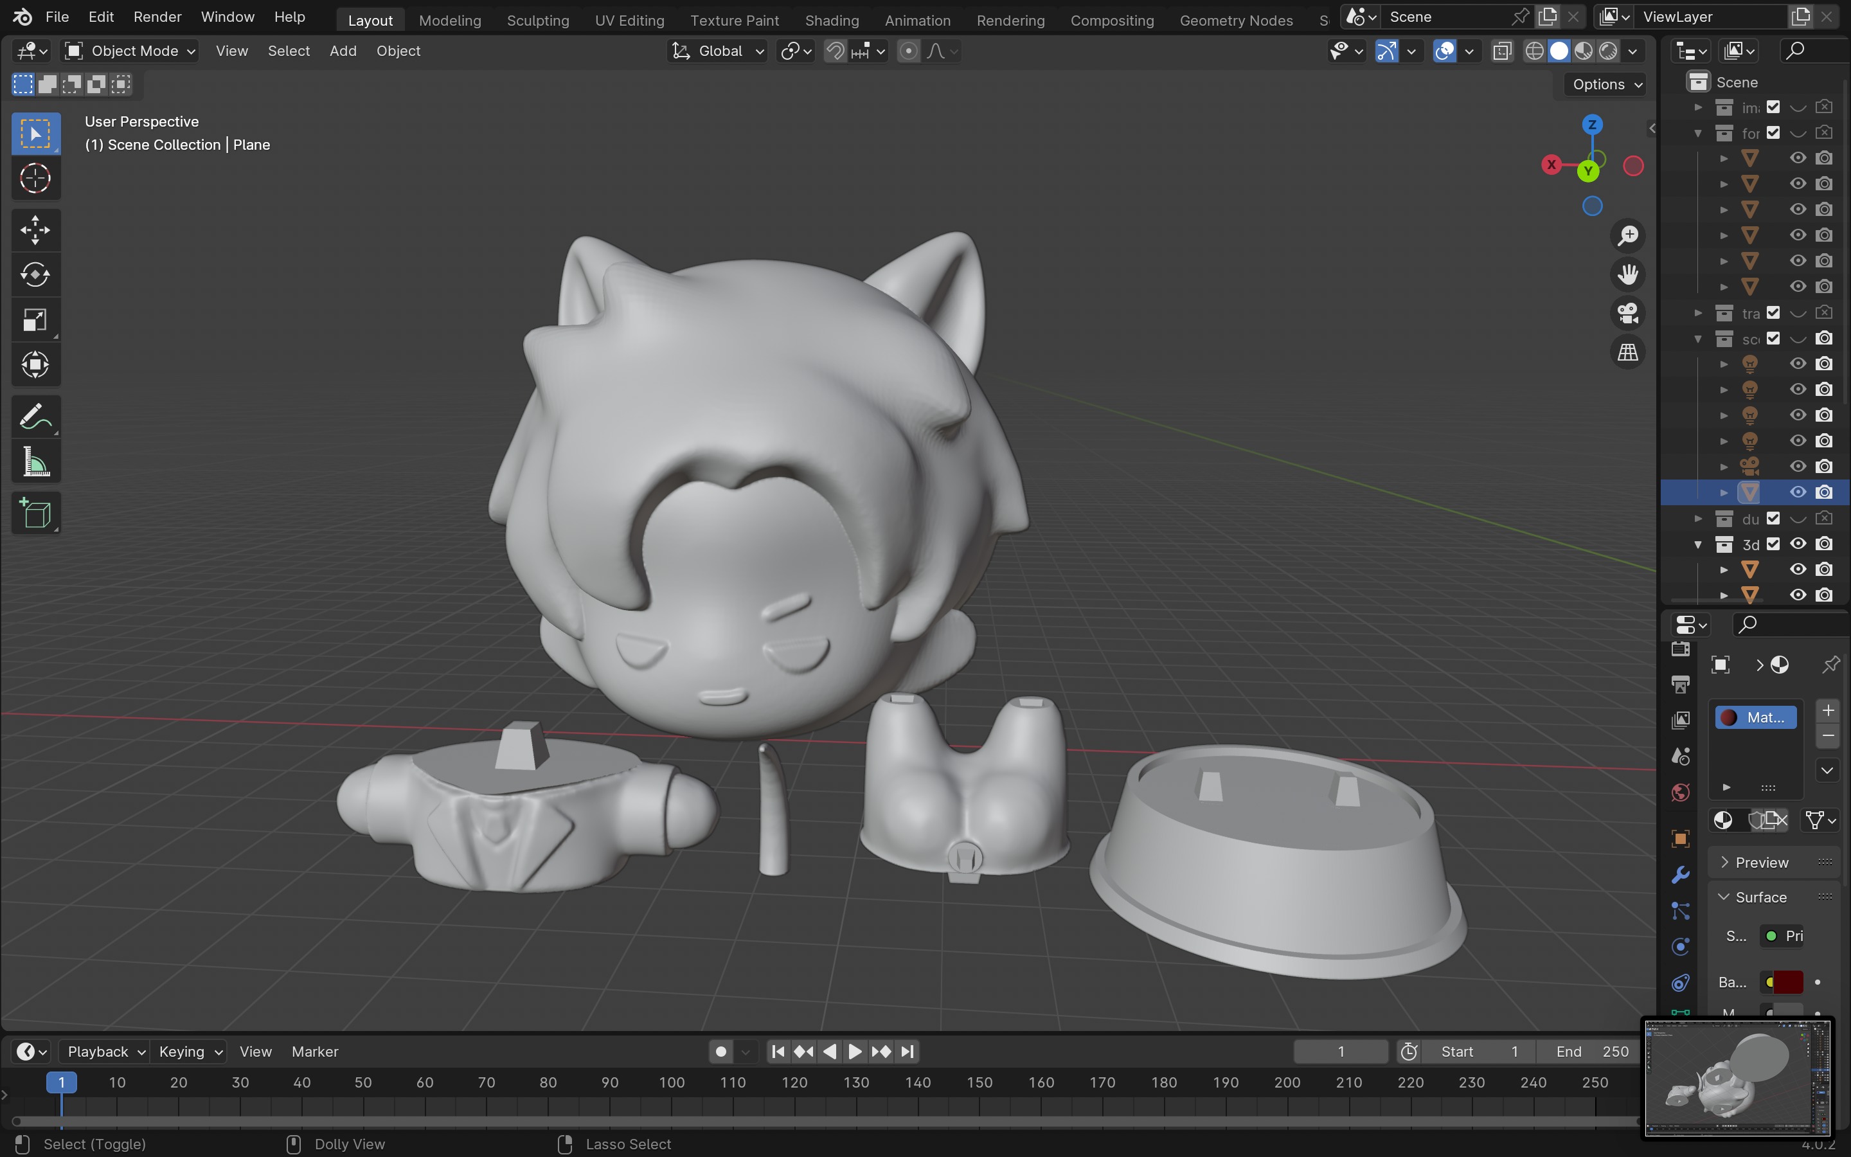Switch to wireframe viewport shading

tap(1534, 51)
